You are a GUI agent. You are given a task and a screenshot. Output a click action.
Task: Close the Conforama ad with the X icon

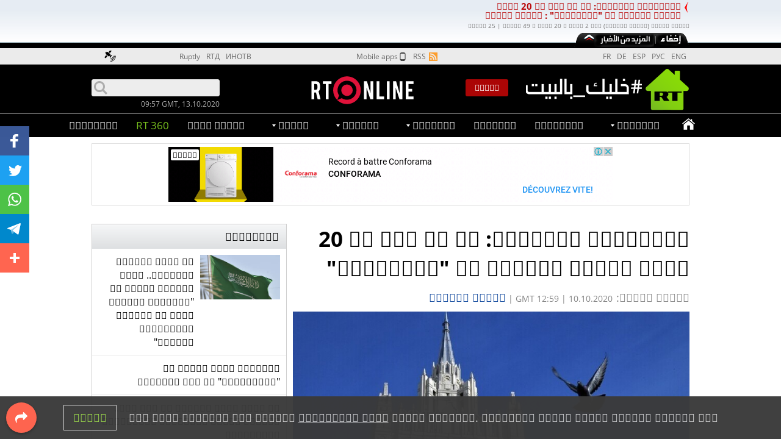click(608, 152)
